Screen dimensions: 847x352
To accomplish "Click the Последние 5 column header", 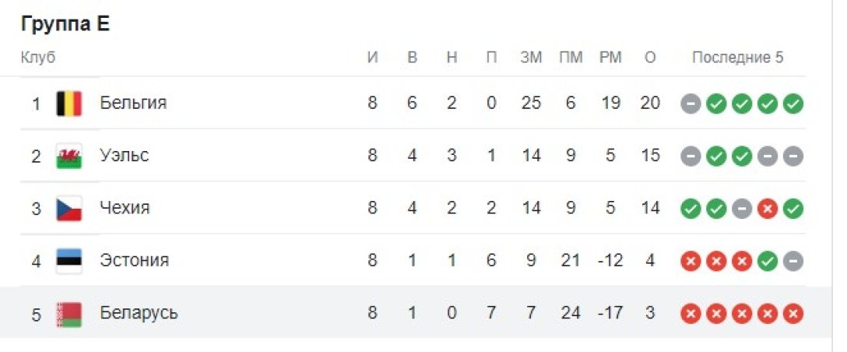I will pyautogui.click(x=737, y=58).
